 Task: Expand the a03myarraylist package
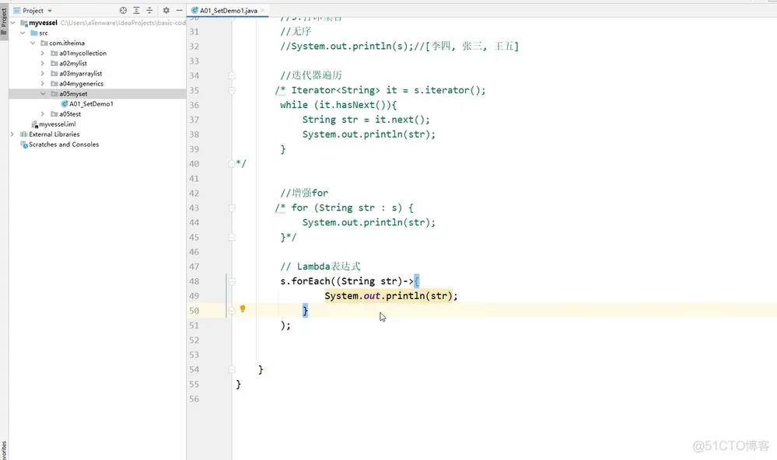tap(43, 74)
